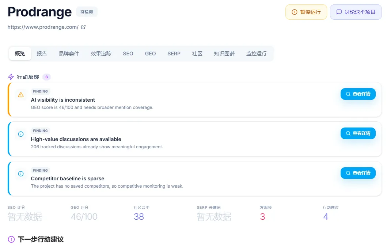The image size is (387, 247).
Task: Click the chat icon in 讨论这个项目 button
Action: [x=339, y=12]
